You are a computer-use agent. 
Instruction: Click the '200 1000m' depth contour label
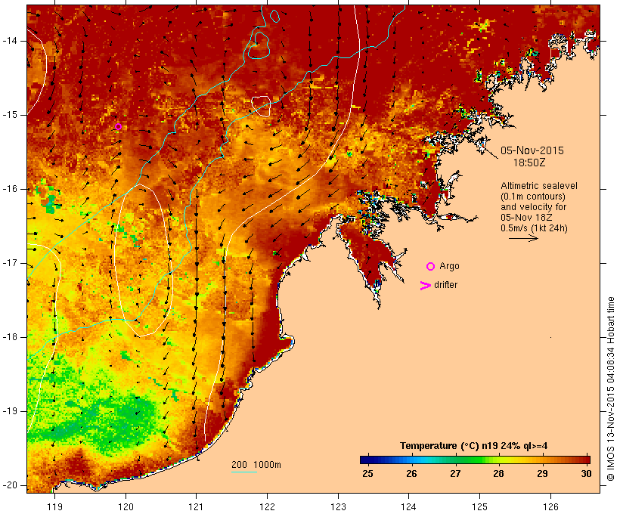point(256,465)
